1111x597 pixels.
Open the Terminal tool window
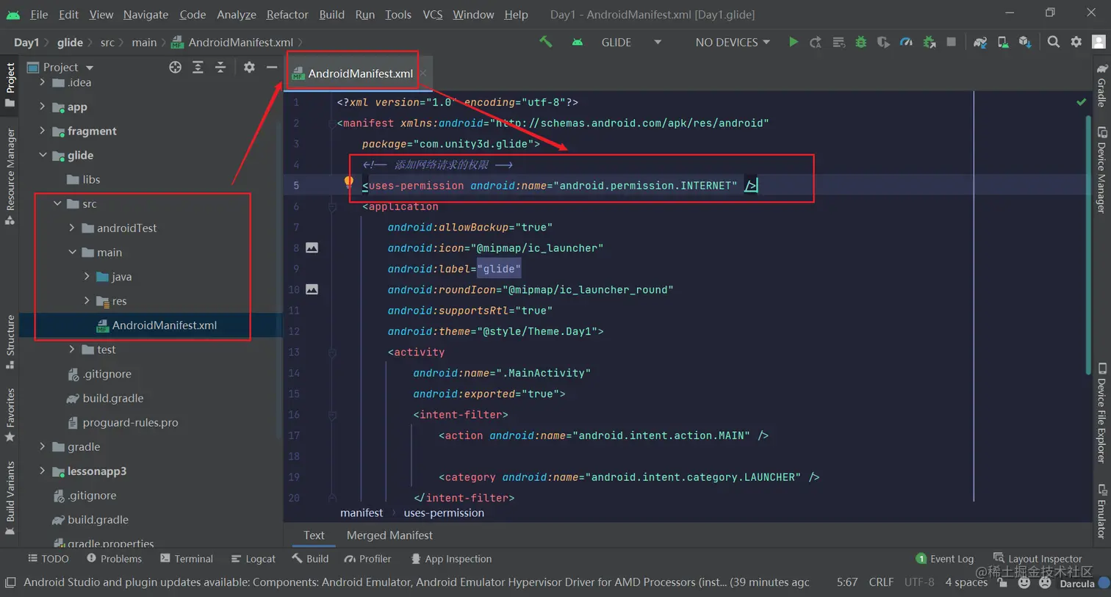click(x=187, y=558)
